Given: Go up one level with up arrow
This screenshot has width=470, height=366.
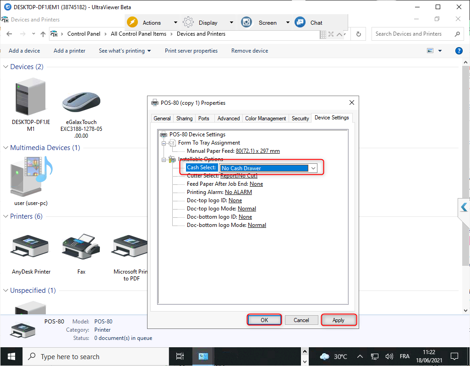Looking at the screenshot, I should click(x=43, y=34).
